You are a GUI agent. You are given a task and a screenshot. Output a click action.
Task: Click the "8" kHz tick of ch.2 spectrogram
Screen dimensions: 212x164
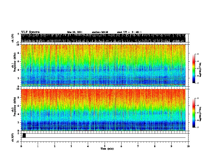click(x=18, y=97)
